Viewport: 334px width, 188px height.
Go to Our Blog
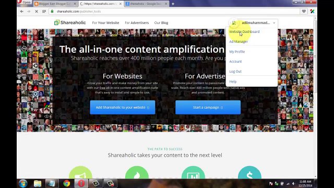point(161,22)
